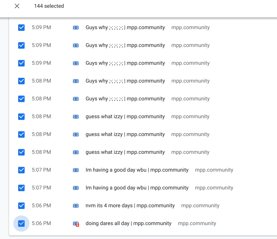Uncheck the "doing dares all day" entry
277x239 pixels.
(21, 223)
